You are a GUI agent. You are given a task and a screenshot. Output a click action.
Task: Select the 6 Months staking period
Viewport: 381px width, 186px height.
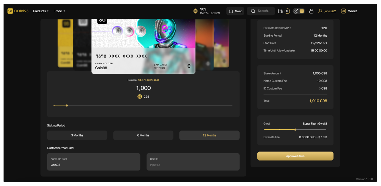tap(143, 135)
